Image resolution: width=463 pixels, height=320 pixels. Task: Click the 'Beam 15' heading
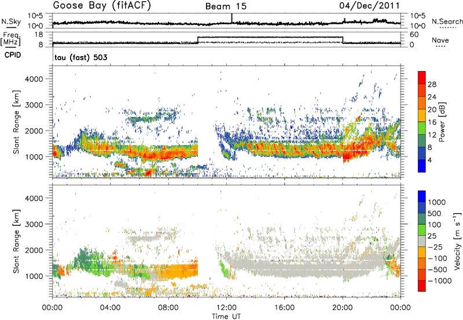[226, 6]
